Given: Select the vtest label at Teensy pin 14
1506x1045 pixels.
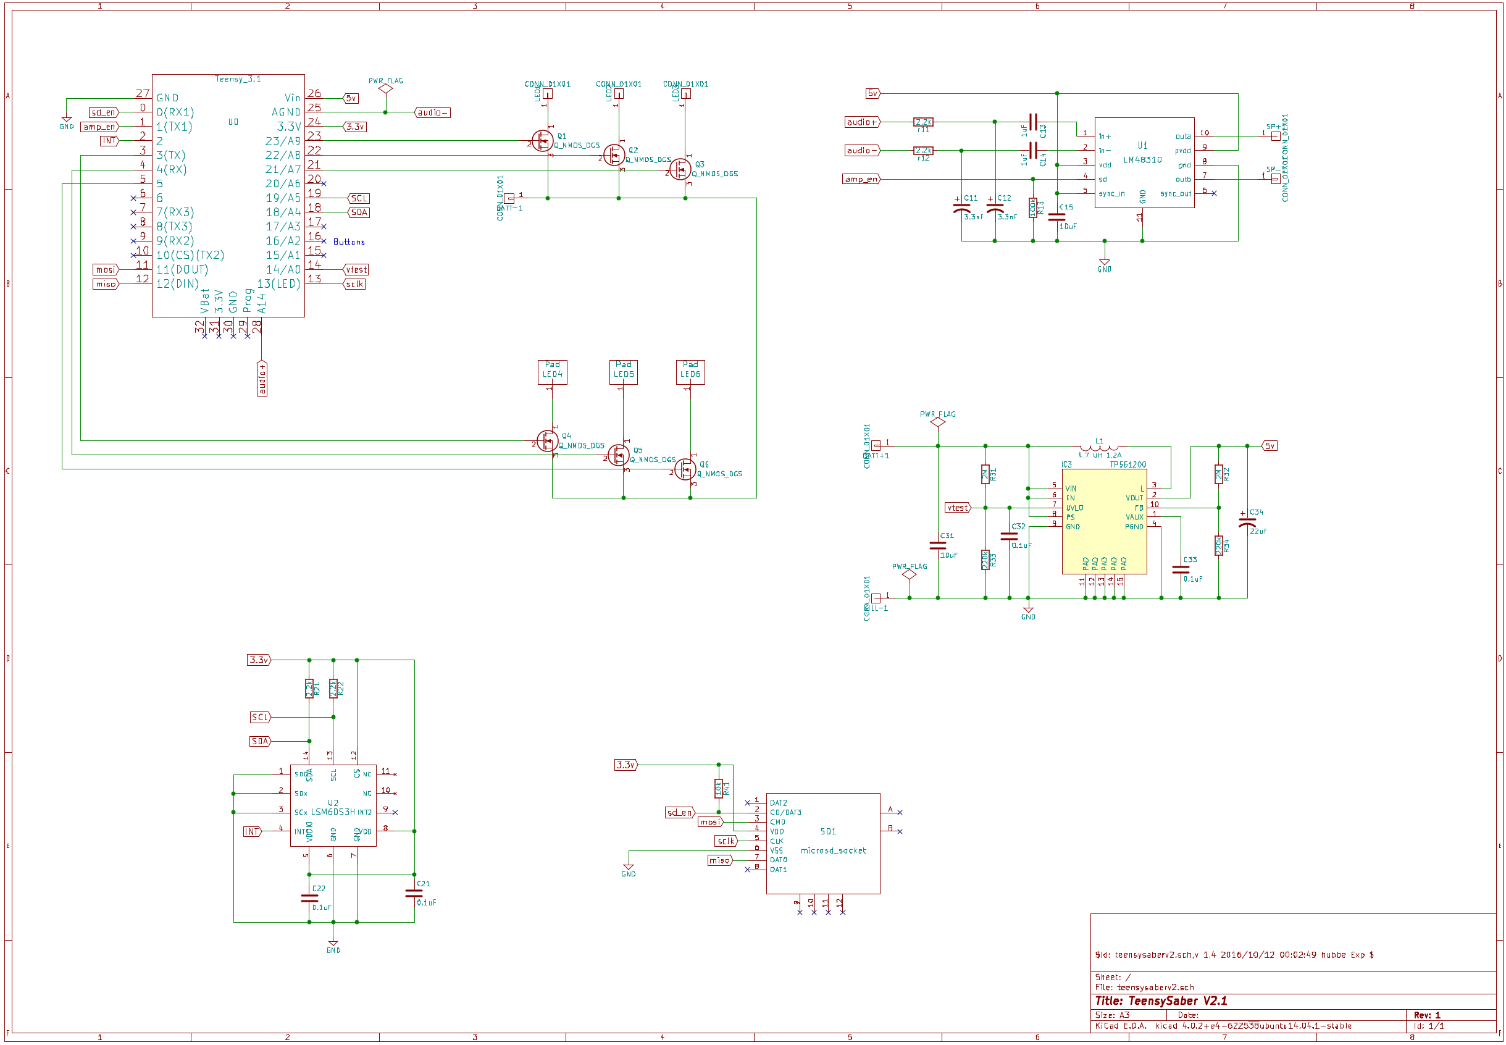Looking at the screenshot, I should click(356, 270).
